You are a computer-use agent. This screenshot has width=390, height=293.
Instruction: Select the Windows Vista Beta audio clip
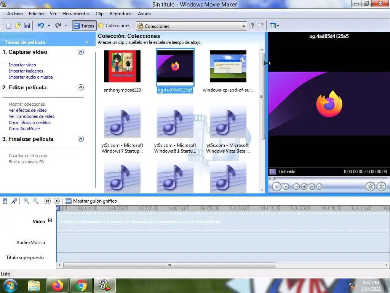click(x=228, y=122)
